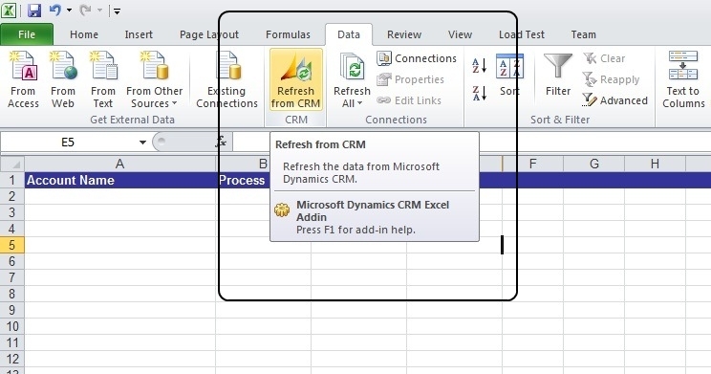Switch to the View ribbon tab

[x=460, y=34]
